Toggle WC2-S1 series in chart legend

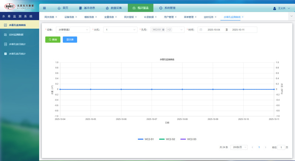146,139
